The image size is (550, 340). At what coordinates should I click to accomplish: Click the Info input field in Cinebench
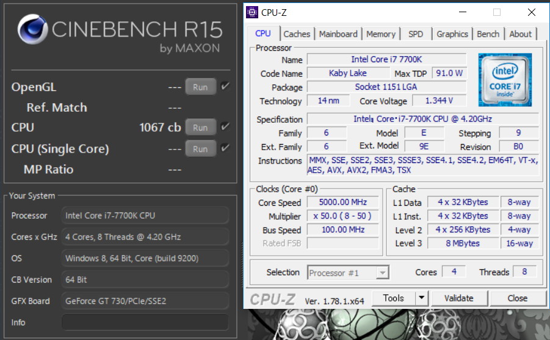pos(145,322)
